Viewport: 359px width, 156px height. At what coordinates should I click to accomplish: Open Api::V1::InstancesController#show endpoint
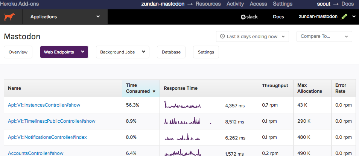coord(44,105)
